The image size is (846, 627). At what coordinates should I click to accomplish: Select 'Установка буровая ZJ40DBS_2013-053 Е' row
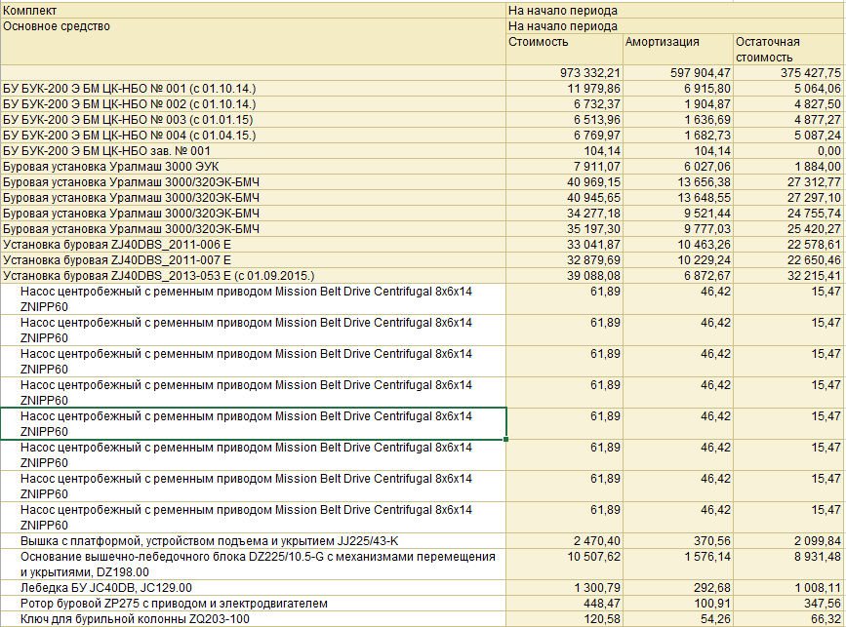[253, 276]
